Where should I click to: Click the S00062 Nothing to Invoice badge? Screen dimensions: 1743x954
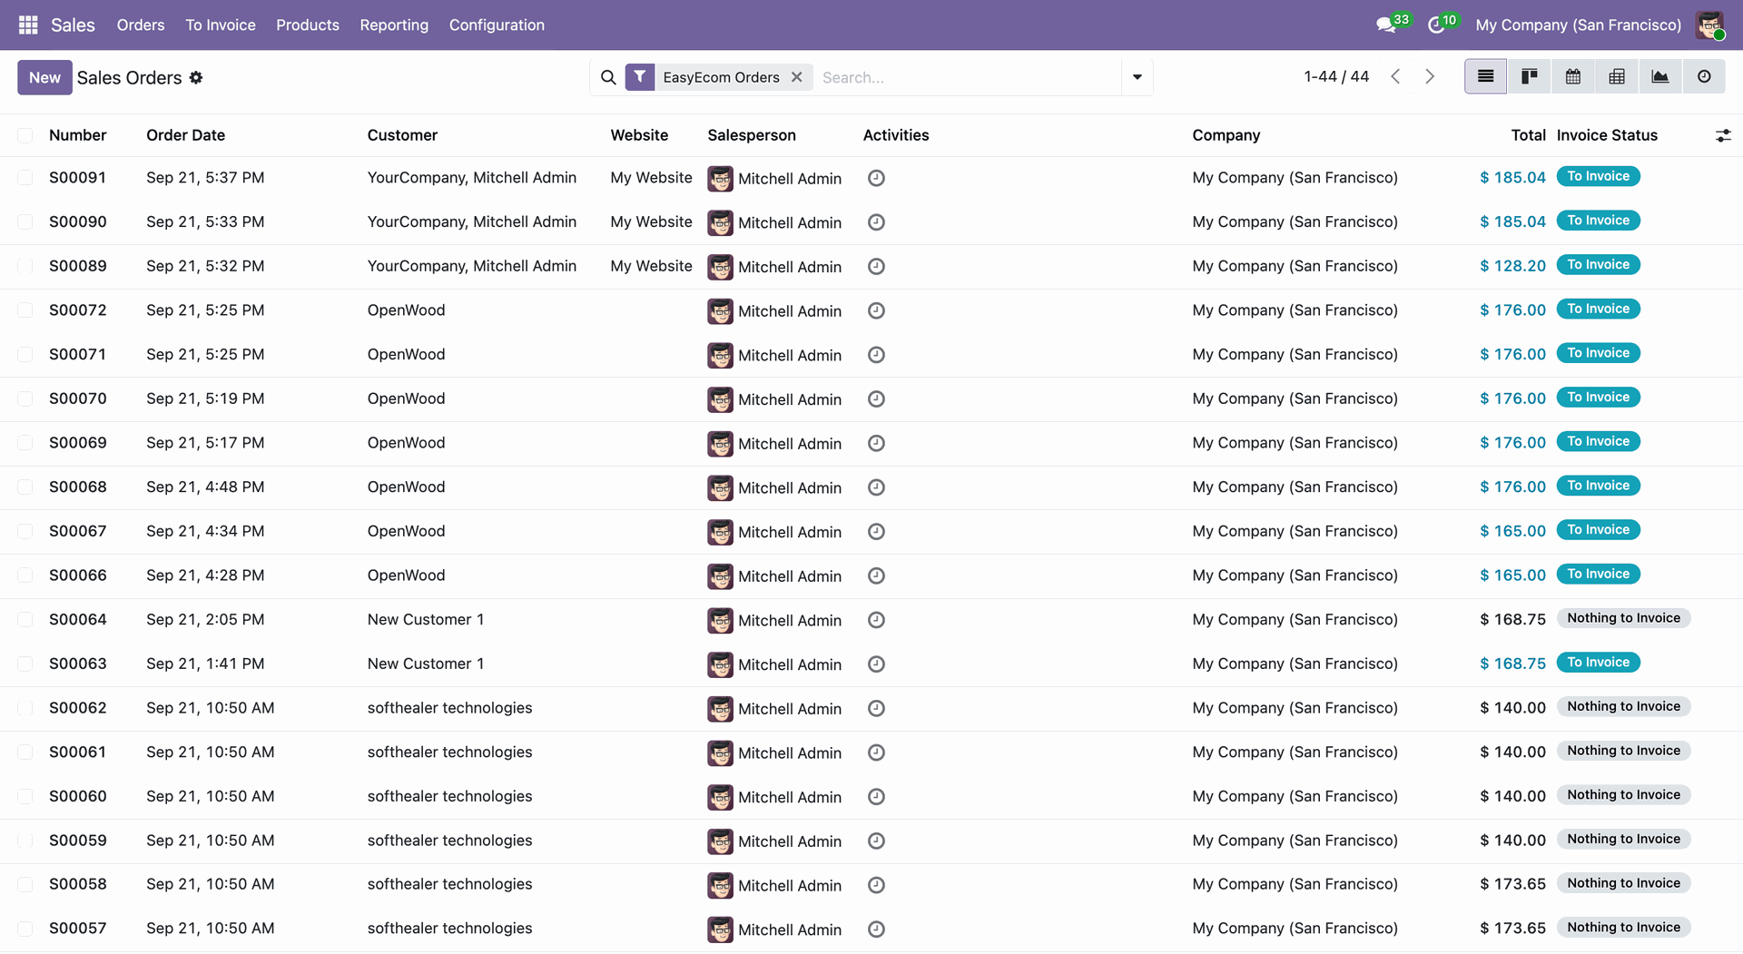click(1623, 706)
